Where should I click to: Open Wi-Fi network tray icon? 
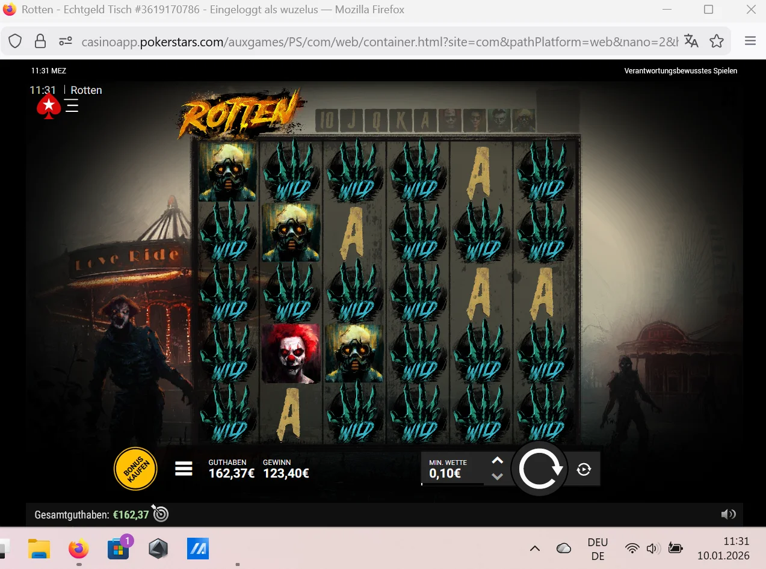[632, 548]
